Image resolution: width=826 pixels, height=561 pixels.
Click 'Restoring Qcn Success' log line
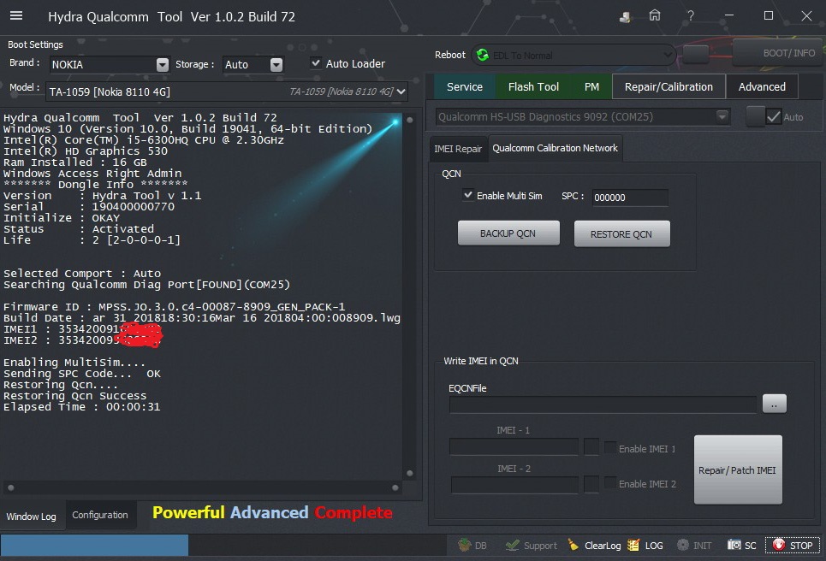74,396
